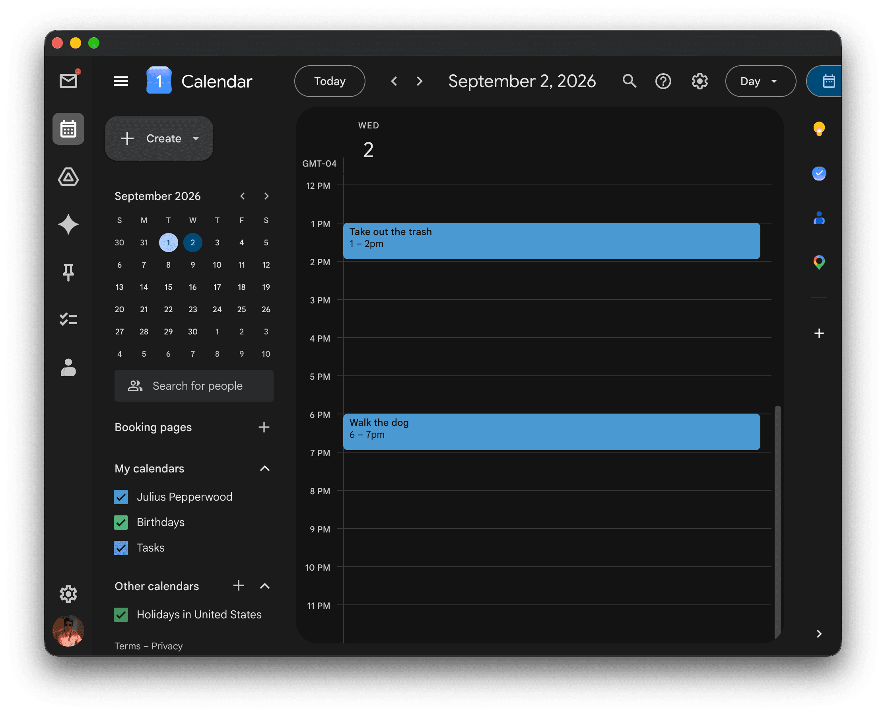Hide the right side panel chevron
This screenshot has height=715, width=886.
pos(819,634)
